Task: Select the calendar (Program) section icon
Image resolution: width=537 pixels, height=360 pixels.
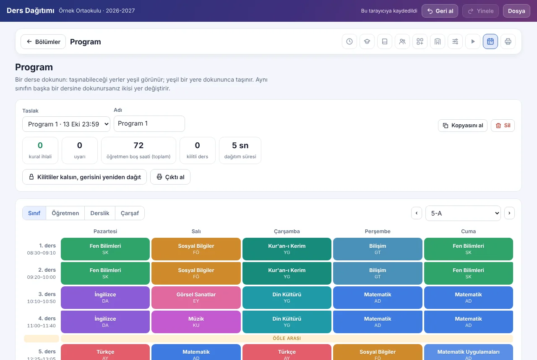Action: 490,41
